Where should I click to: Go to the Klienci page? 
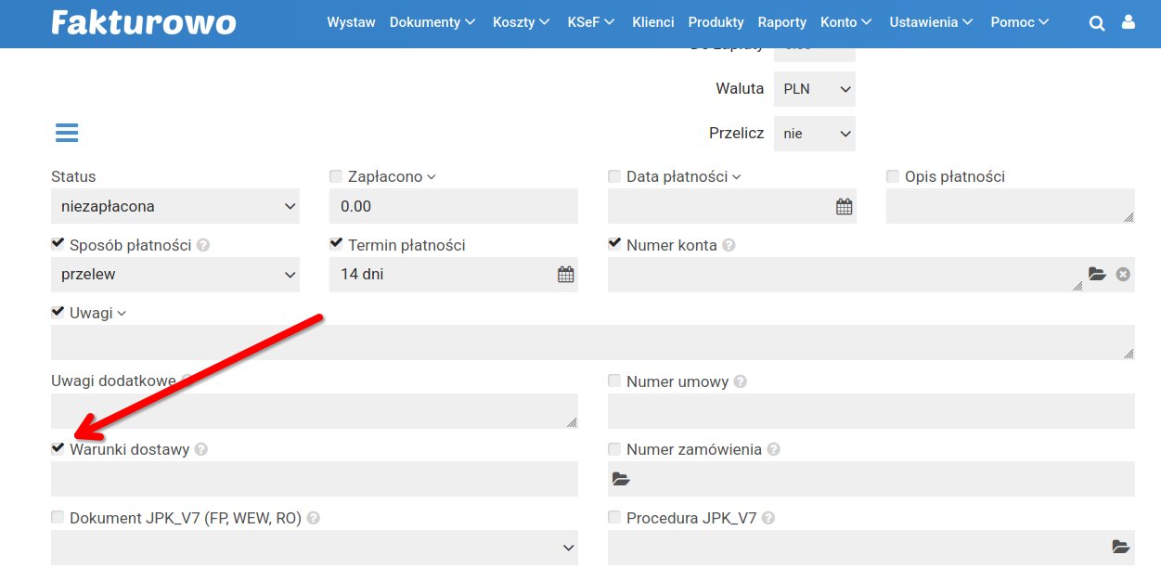point(652,22)
